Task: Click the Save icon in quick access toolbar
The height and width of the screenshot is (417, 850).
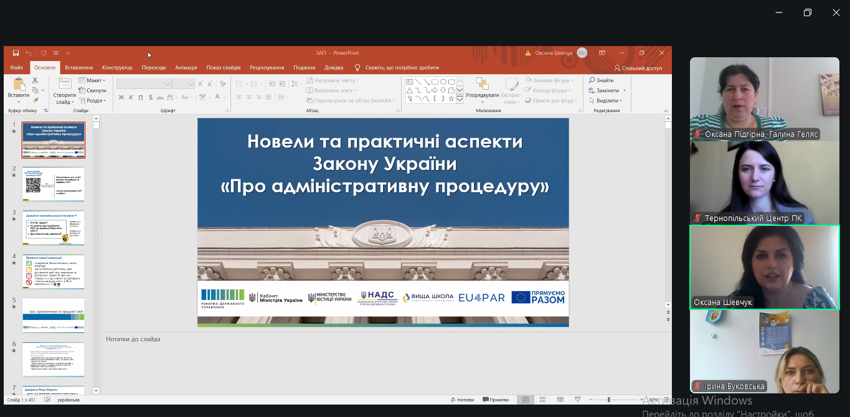Action: [x=16, y=53]
